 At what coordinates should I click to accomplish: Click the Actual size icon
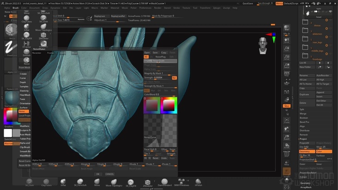point(286,57)
